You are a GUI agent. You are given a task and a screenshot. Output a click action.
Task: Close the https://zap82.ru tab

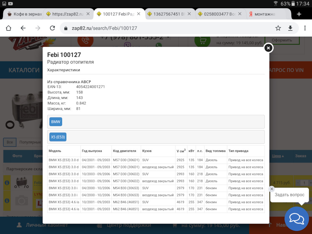(x=88, y=14)
